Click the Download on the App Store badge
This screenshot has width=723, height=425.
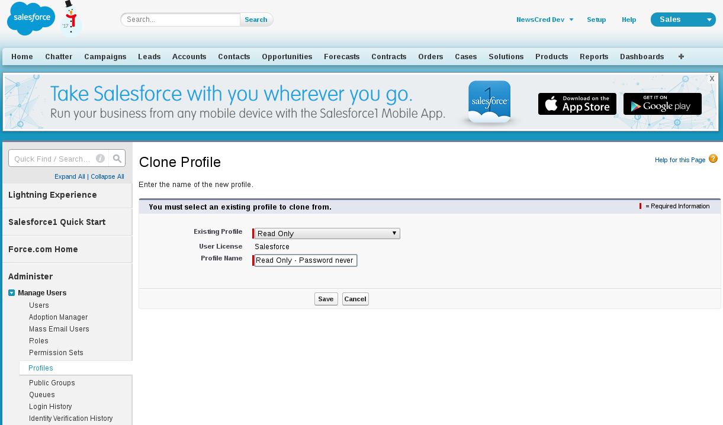[577, 104]
